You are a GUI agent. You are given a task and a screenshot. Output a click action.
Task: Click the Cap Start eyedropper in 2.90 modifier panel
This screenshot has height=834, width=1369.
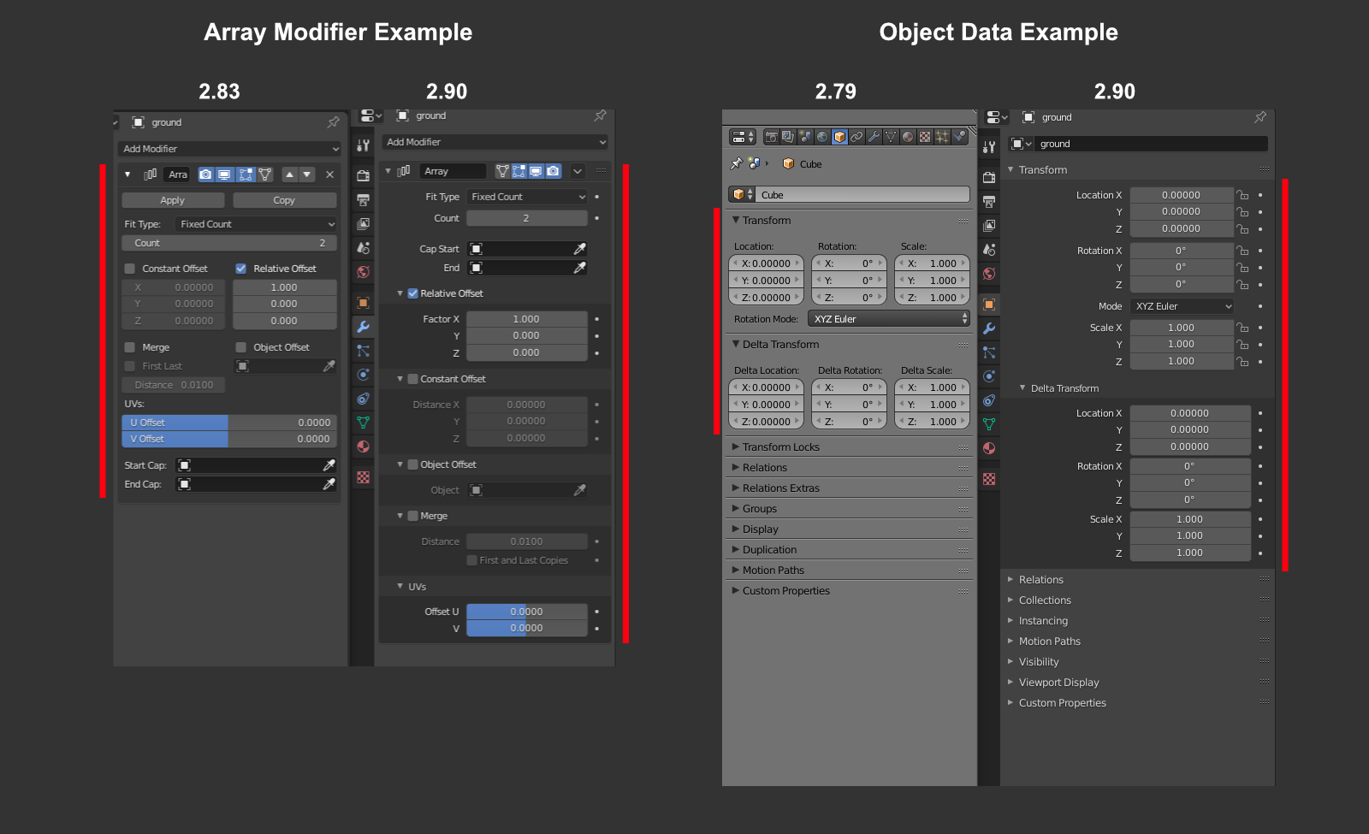point(579,249)
